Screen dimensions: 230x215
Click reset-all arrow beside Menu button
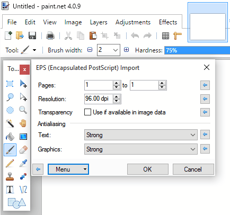pyautogui.click(x=38, y=169)
